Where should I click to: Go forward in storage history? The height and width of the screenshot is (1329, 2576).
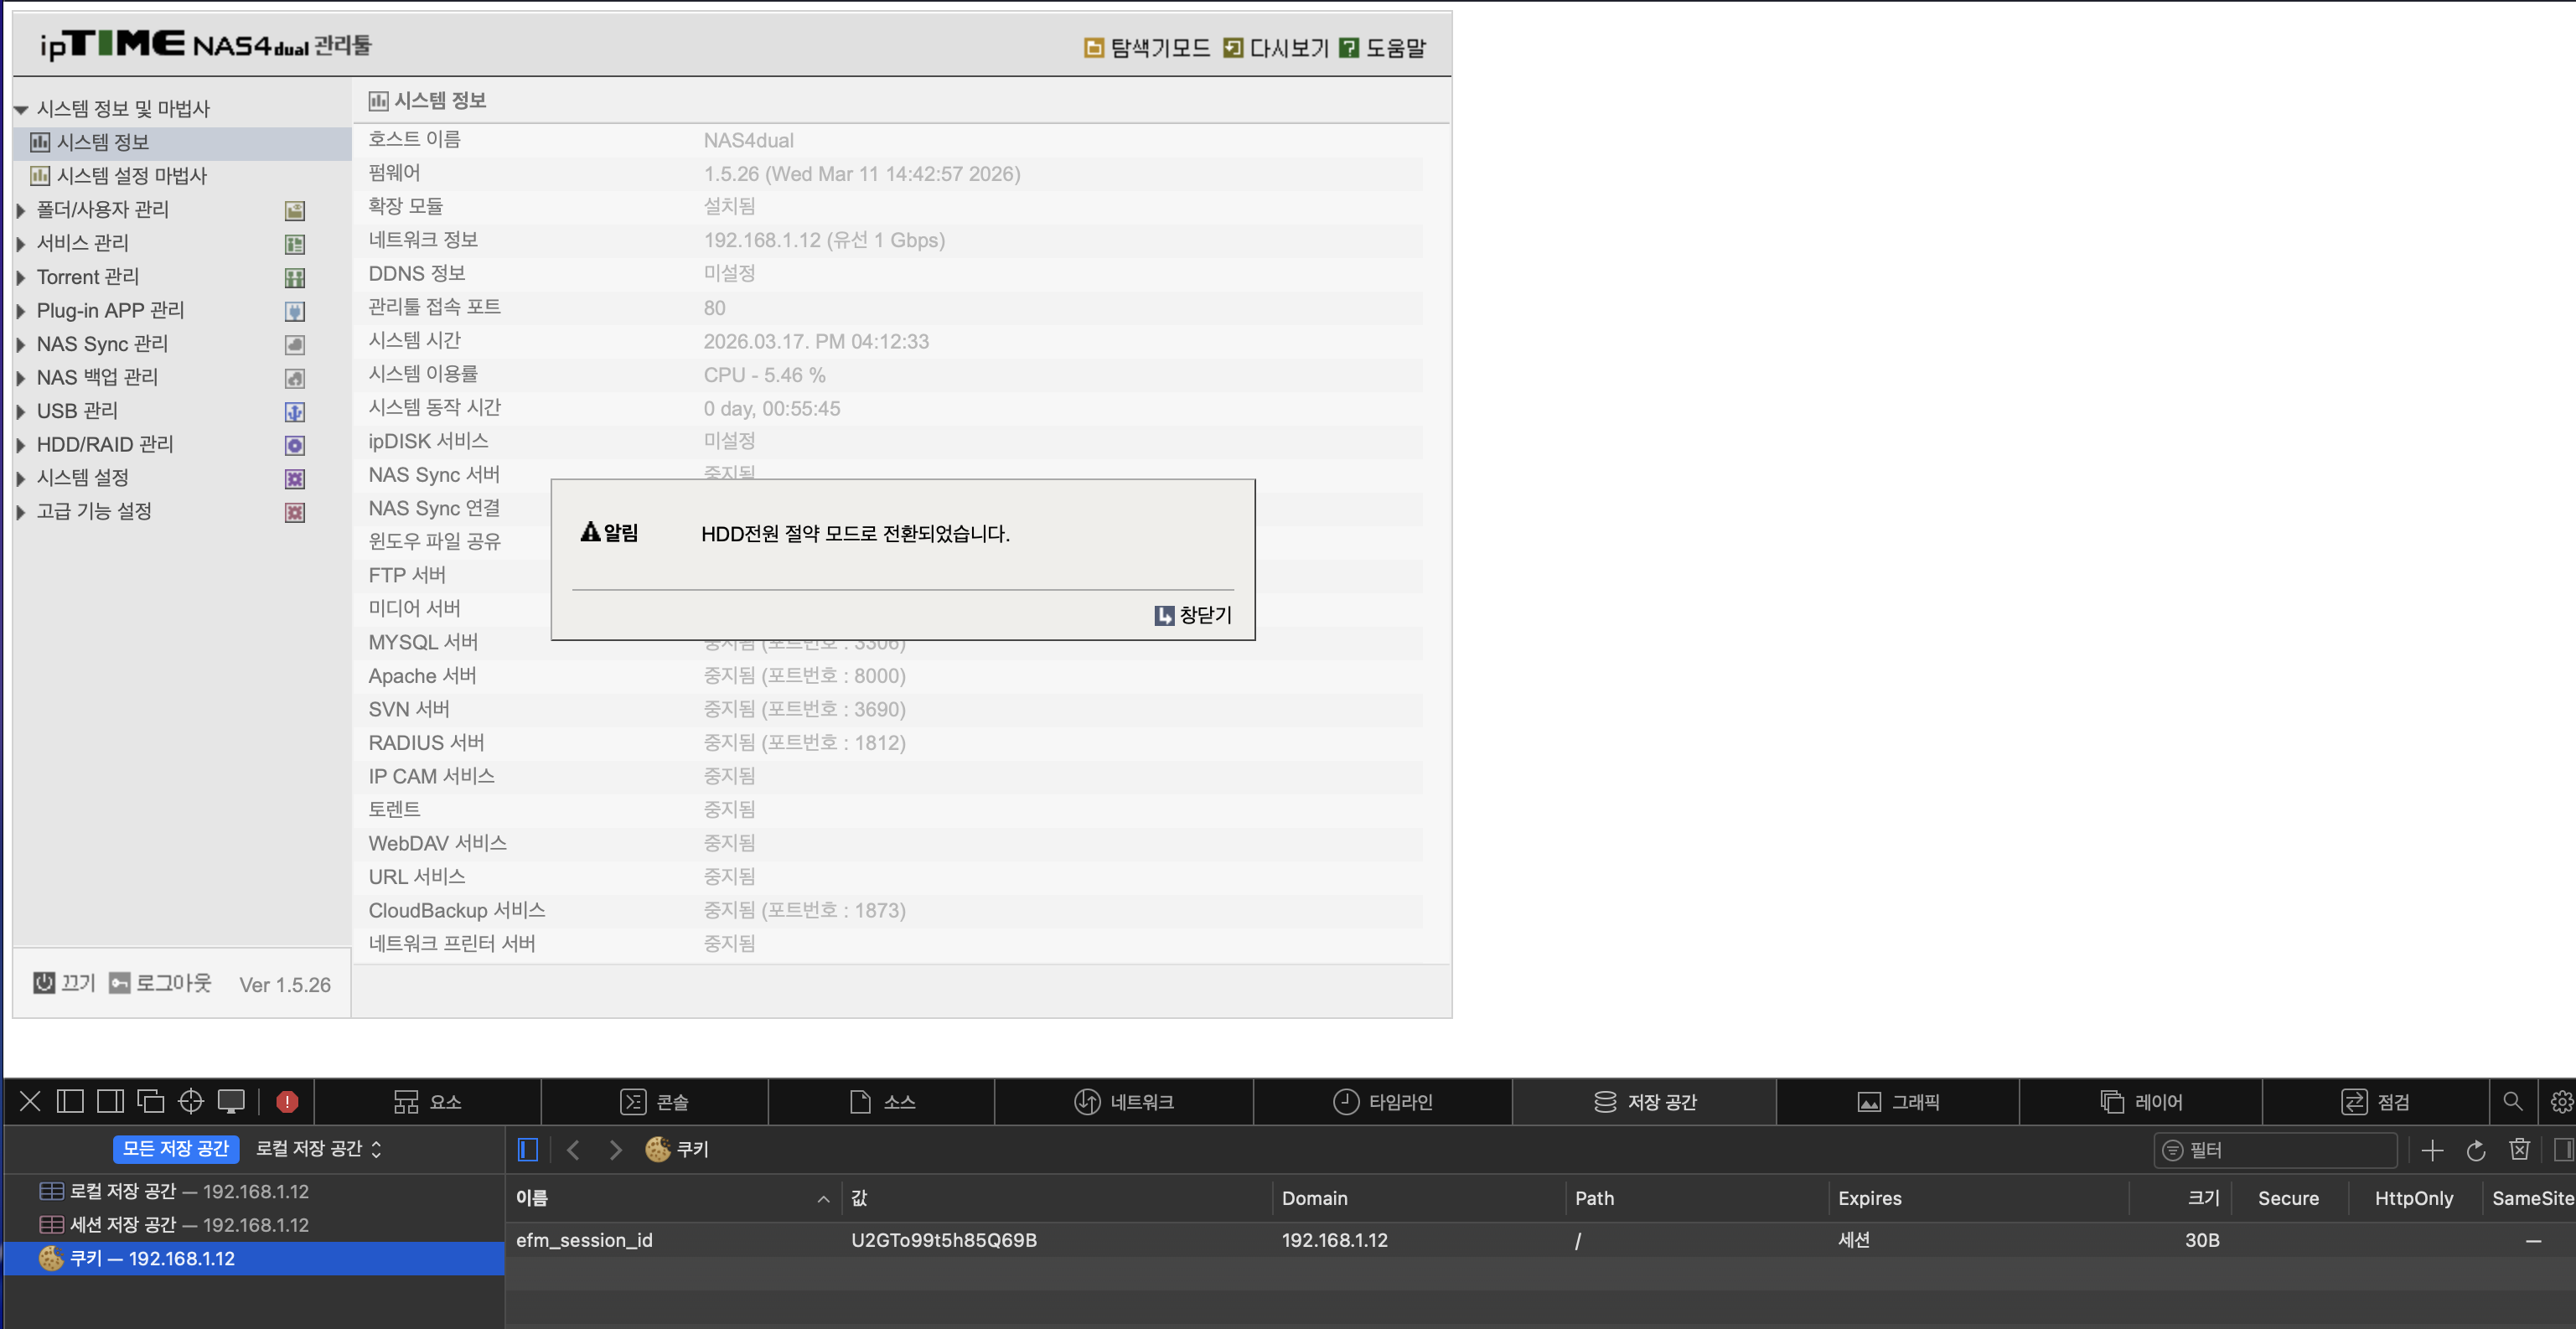615,1150
